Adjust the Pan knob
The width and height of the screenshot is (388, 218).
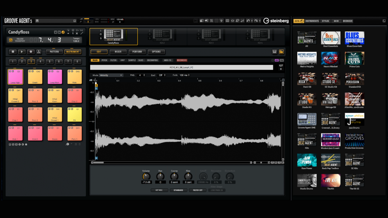[160, 176]
